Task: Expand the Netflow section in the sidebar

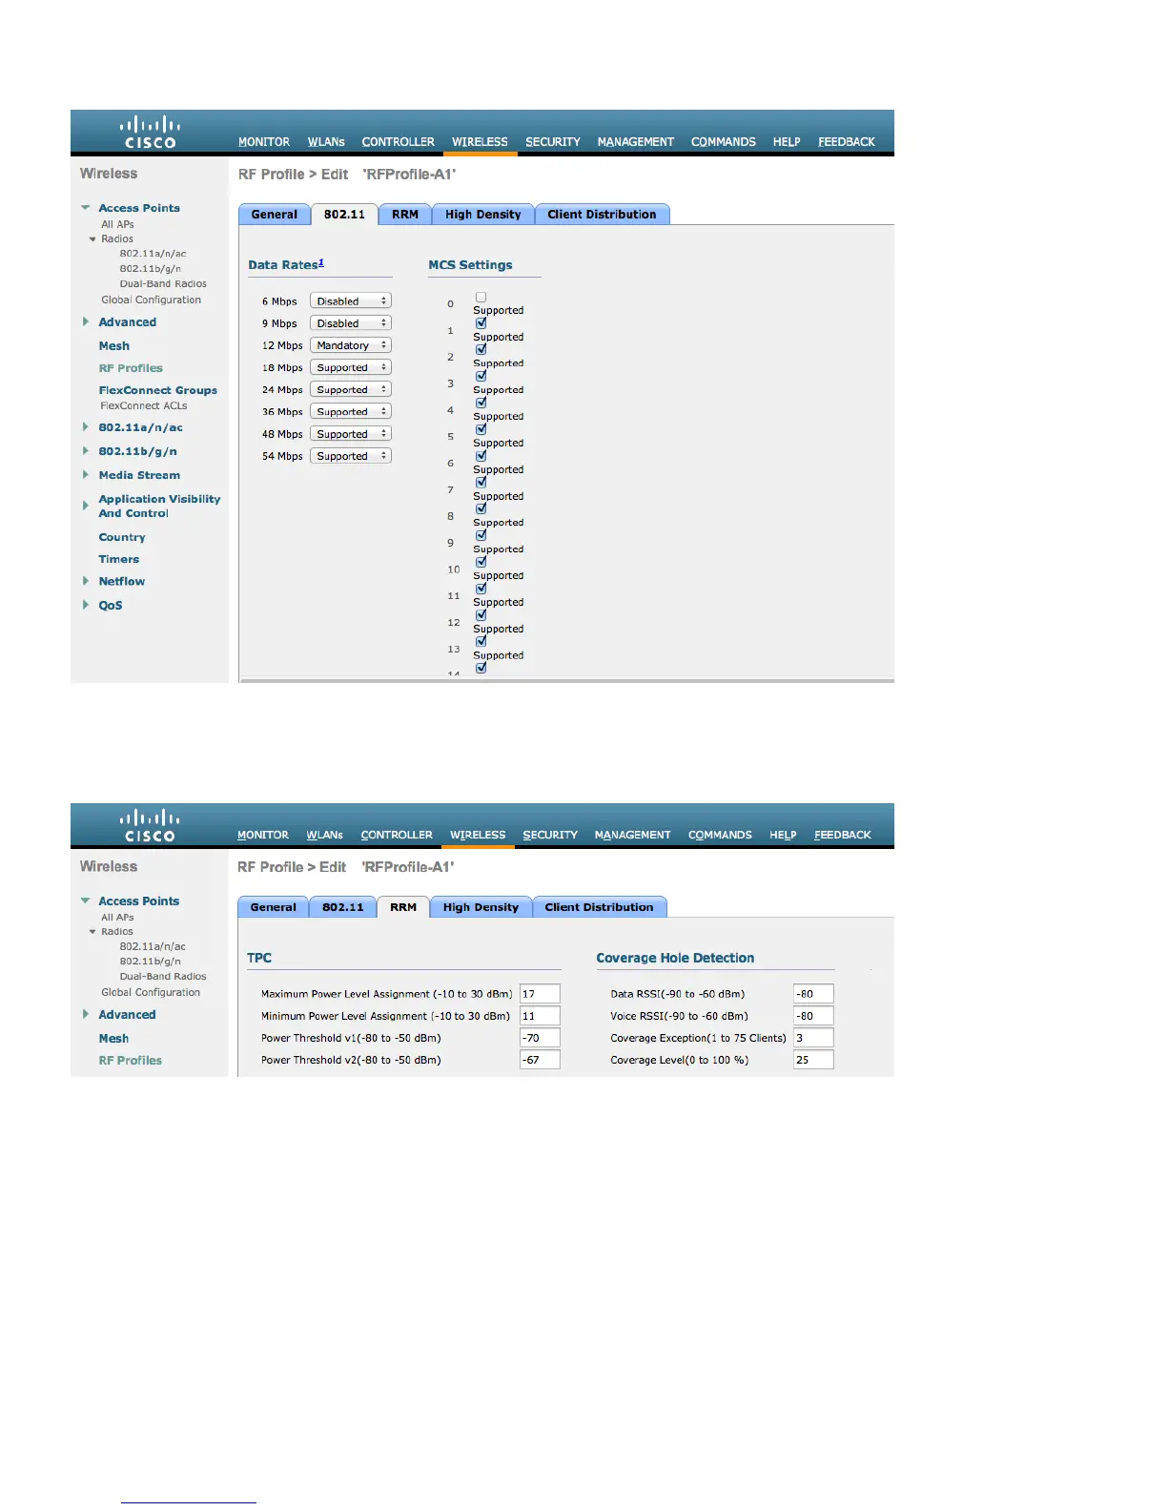Action: (x=86, y=581)
